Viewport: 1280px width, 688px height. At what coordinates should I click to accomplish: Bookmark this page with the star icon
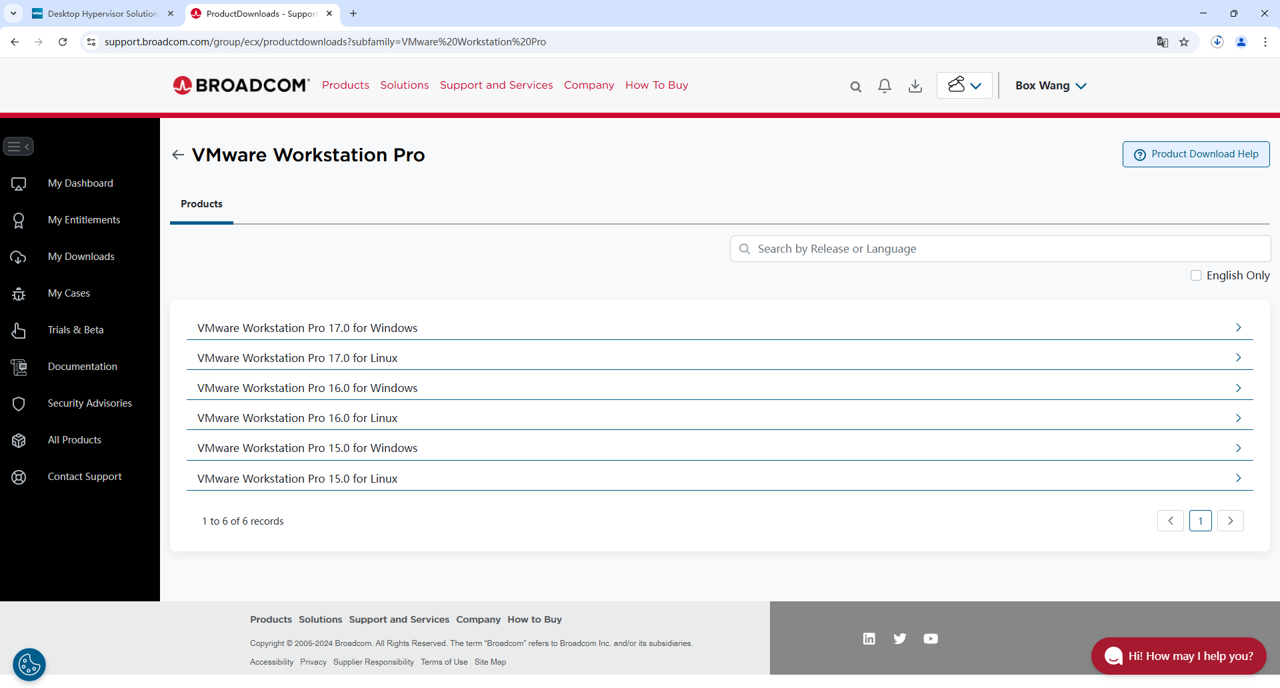point(1184,42)
